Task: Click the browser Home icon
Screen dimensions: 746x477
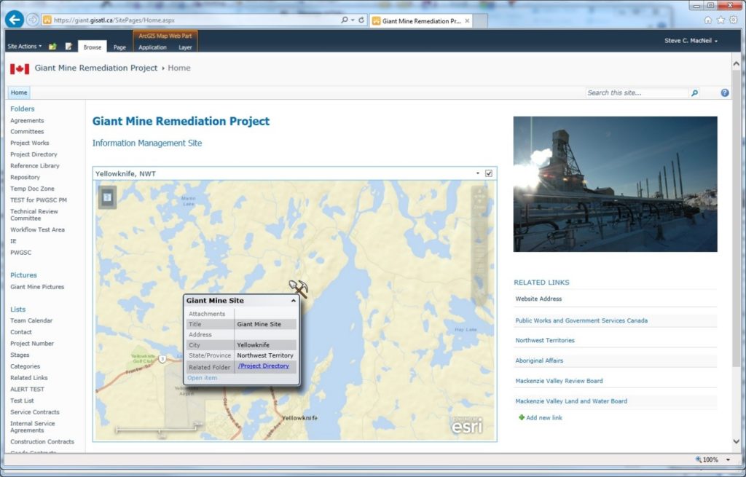Action: (x=707, y=20)
